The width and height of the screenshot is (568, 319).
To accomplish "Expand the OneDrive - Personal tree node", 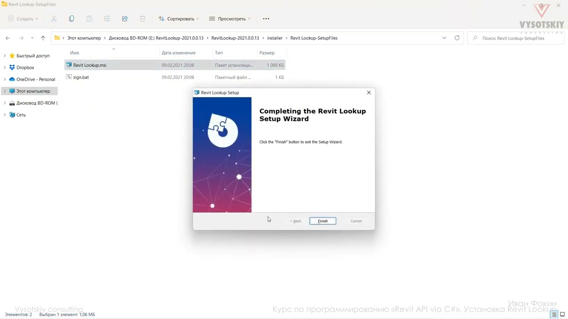I will 4,79.
